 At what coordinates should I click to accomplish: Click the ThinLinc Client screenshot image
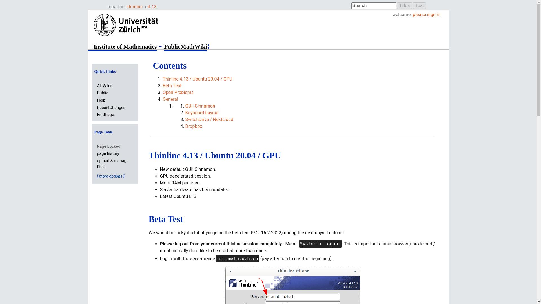coord(292,285)
